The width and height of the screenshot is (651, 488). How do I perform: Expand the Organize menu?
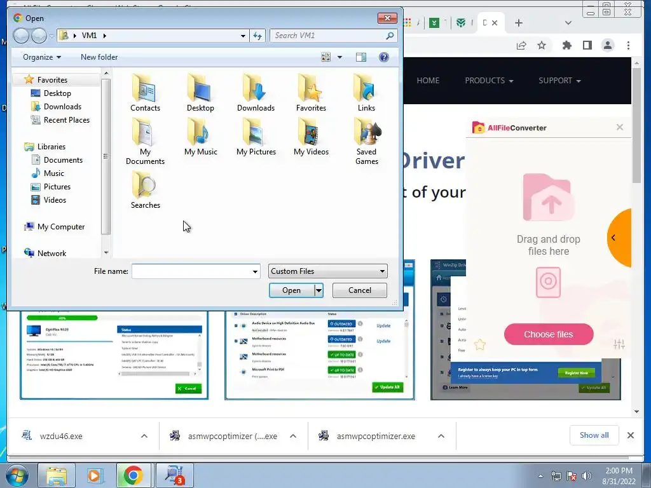pos(42,57)
